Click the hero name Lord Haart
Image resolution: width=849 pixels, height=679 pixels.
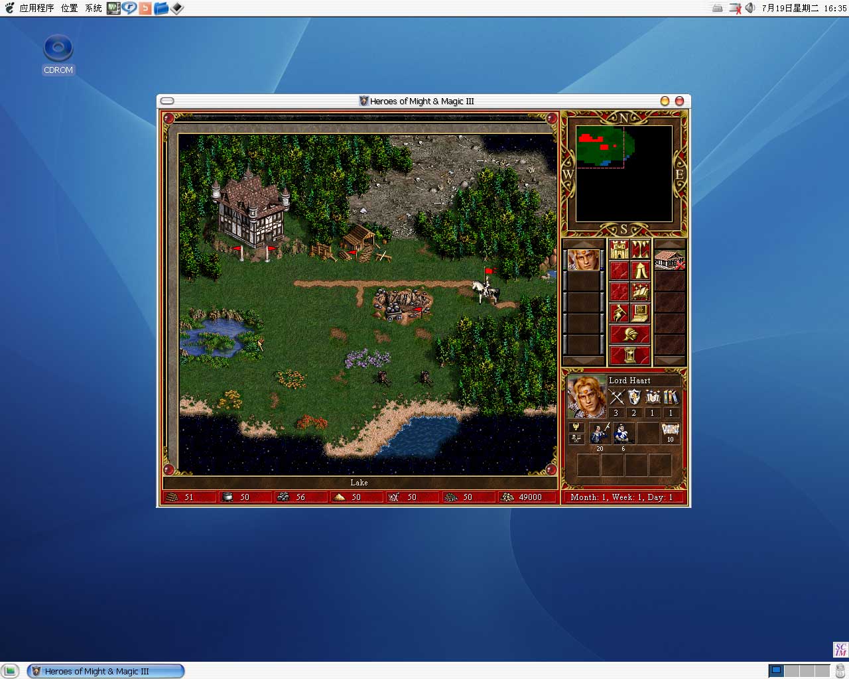pyautogui.click(x=629, y=381)
